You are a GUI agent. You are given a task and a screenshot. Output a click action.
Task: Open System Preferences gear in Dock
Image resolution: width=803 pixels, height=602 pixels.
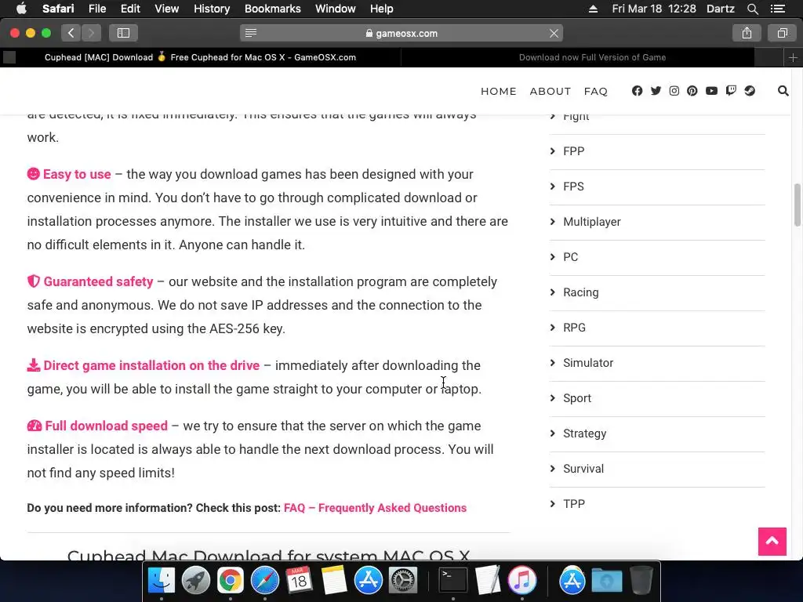403,580
